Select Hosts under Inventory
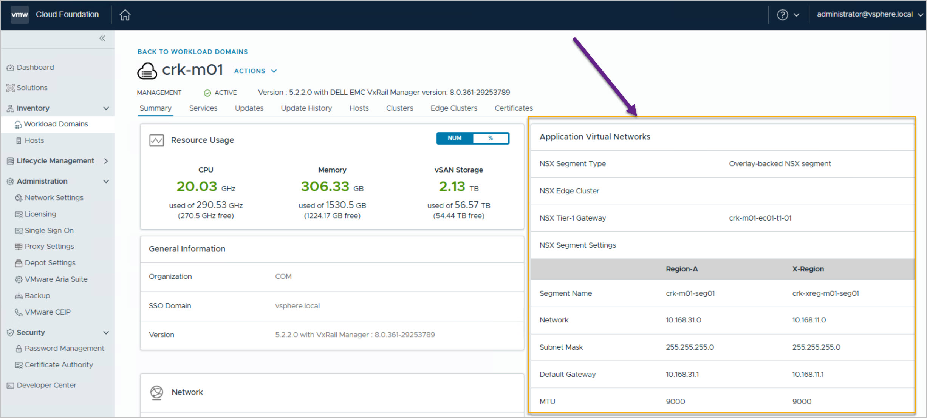This screenshot has height=418, width=927. pos(34,140)
